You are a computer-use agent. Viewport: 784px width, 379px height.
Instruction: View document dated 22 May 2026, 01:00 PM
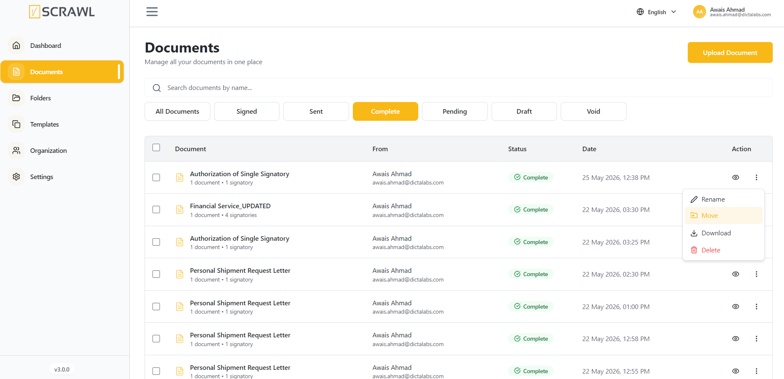coord(736,307)
